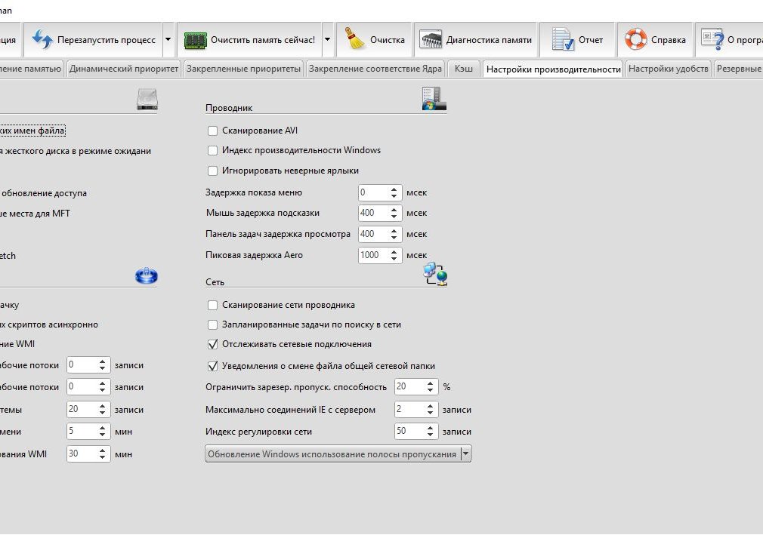763x535 pixels.
Task: Open Справка lifebuoy help icon
Action: [x=635, y=39]
